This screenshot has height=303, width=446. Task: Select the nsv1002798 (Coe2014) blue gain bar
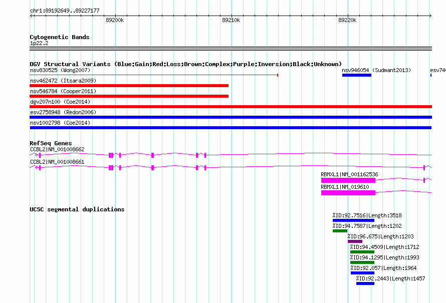pos(231,128)
